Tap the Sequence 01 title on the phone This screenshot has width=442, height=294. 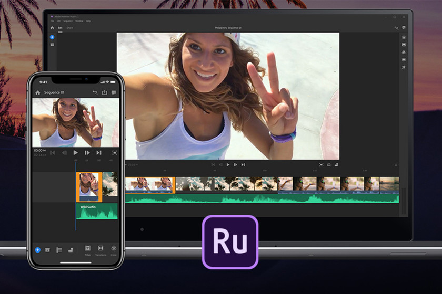[54, 92]
